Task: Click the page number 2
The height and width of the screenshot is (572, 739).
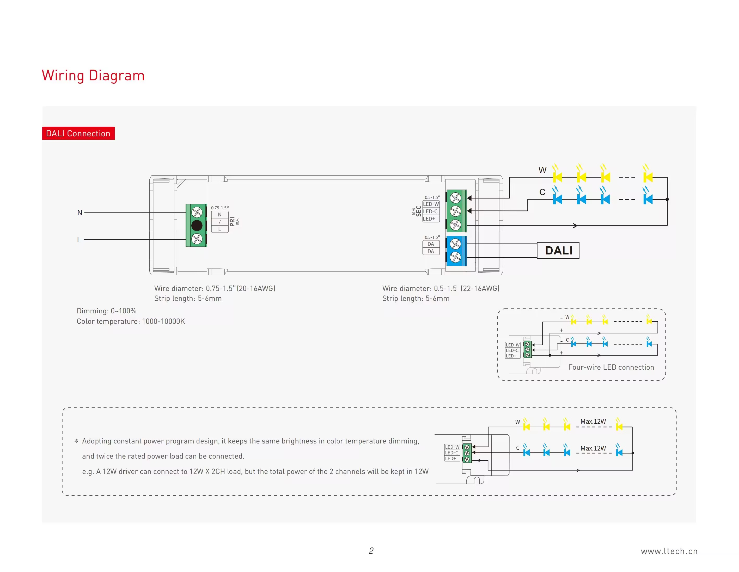Action: (x=371, y=551)
